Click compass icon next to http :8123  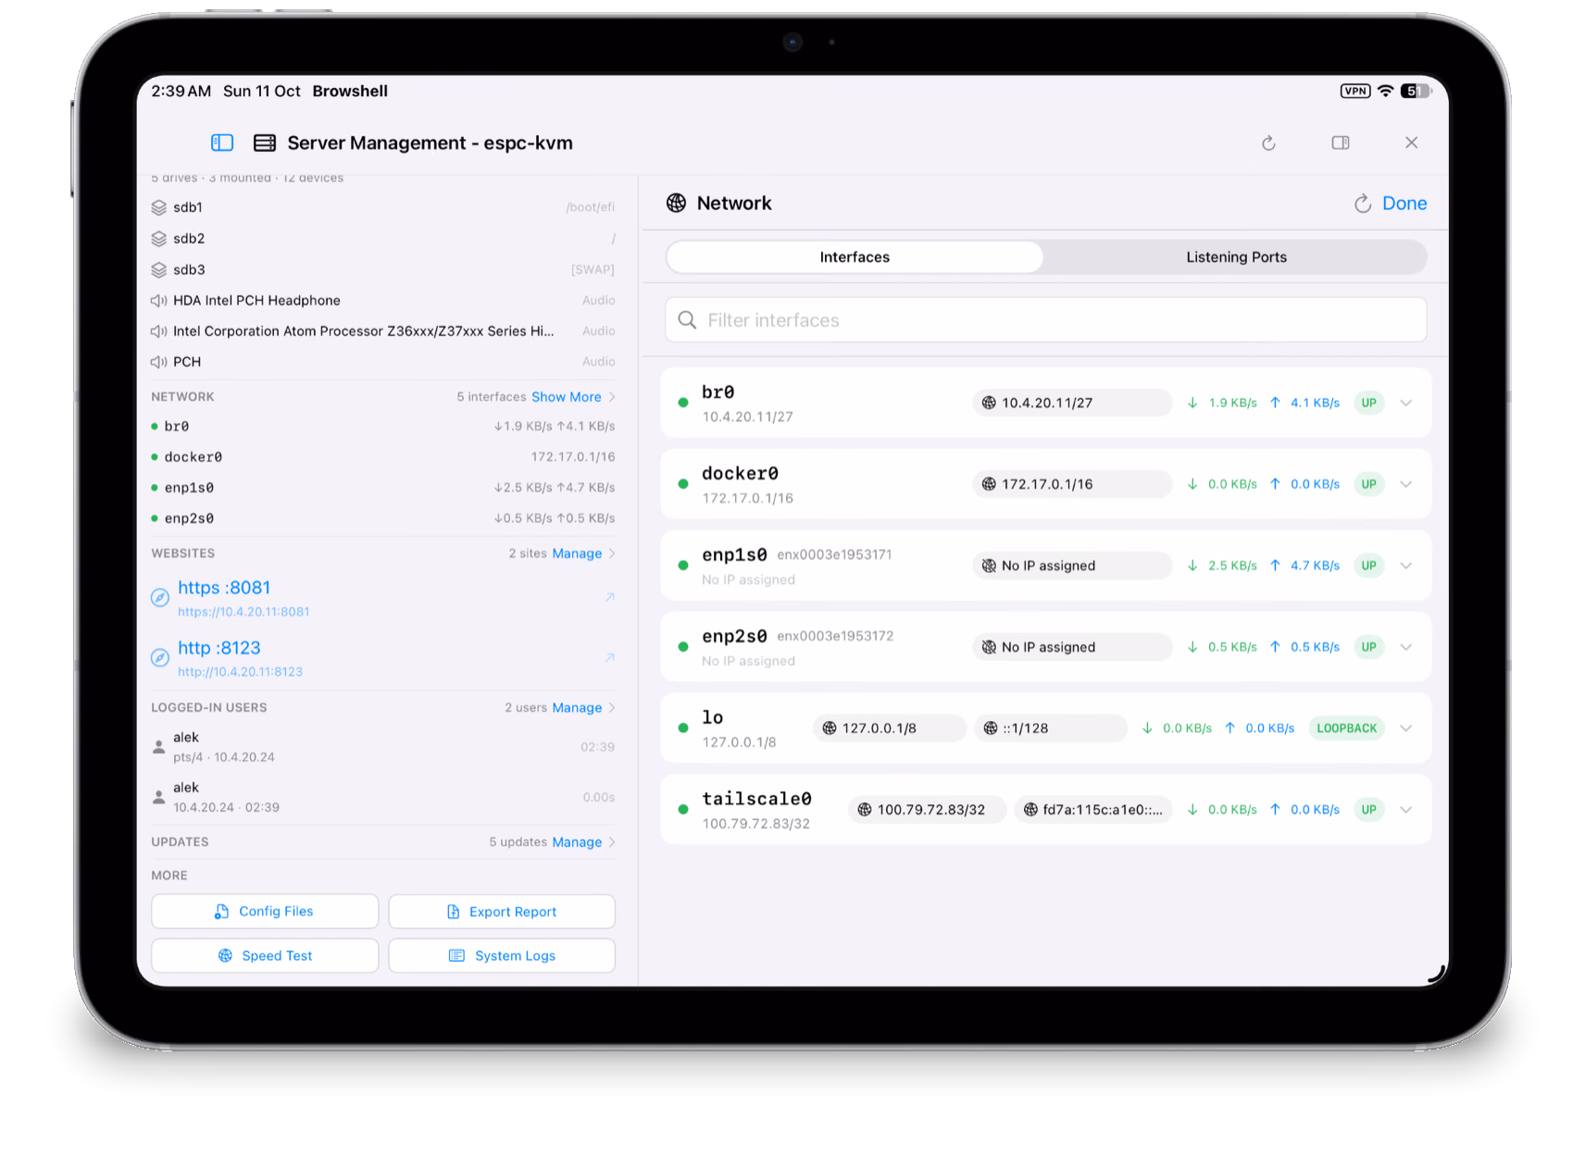[160, 657]
